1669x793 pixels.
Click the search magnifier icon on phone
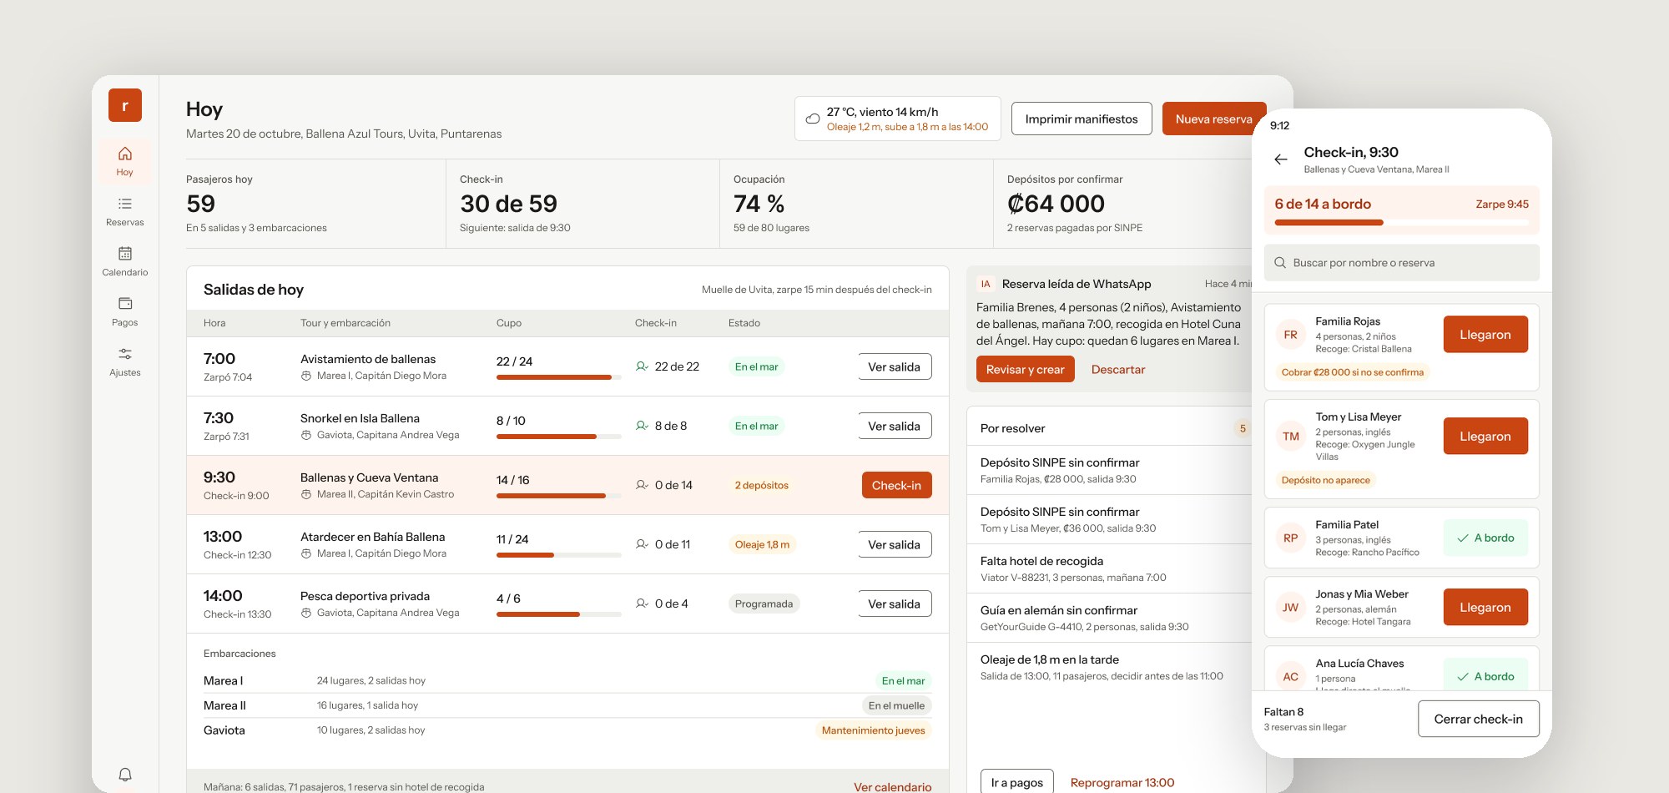(1280, 263)
